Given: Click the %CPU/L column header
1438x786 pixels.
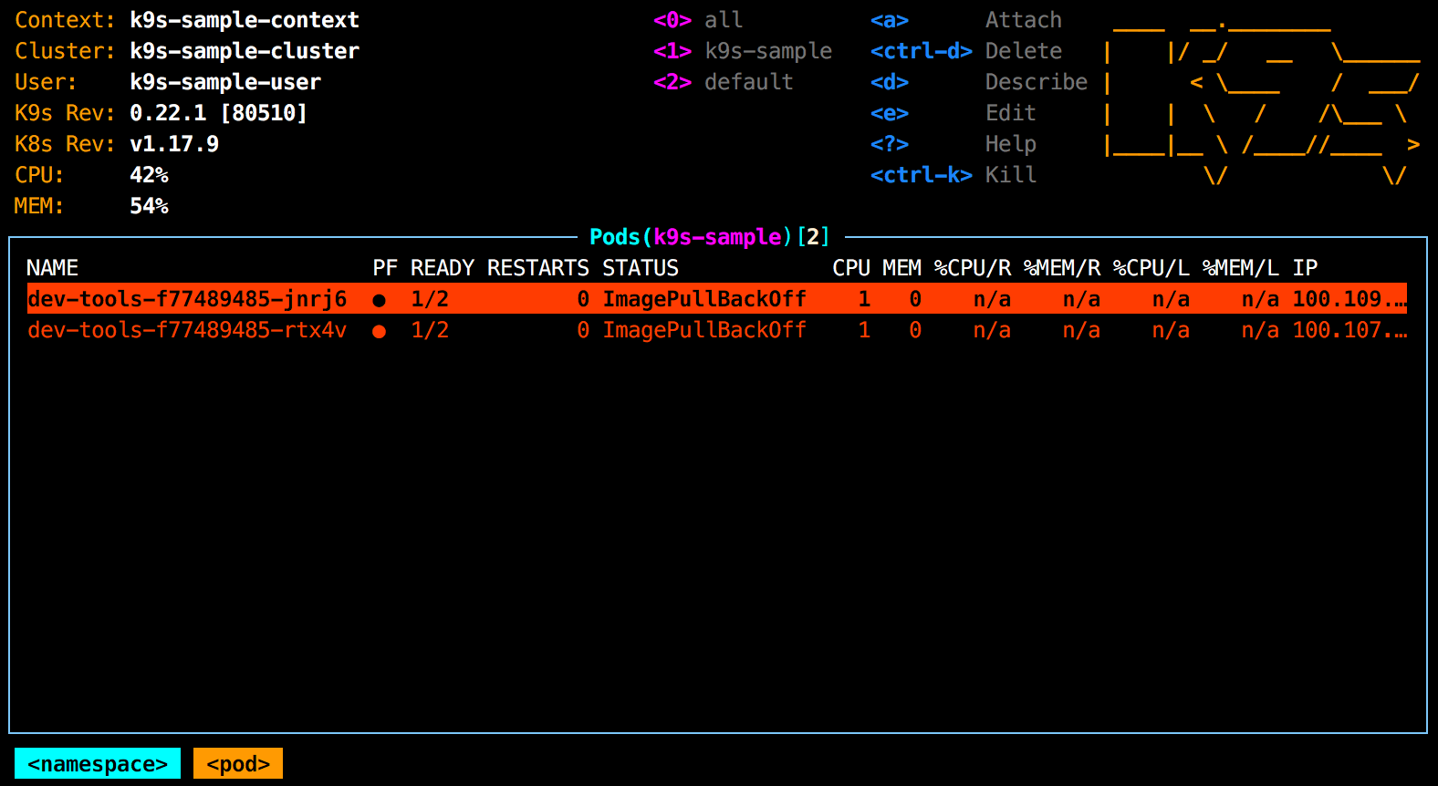Looking at the screenshot, I should click(1151, 268).
